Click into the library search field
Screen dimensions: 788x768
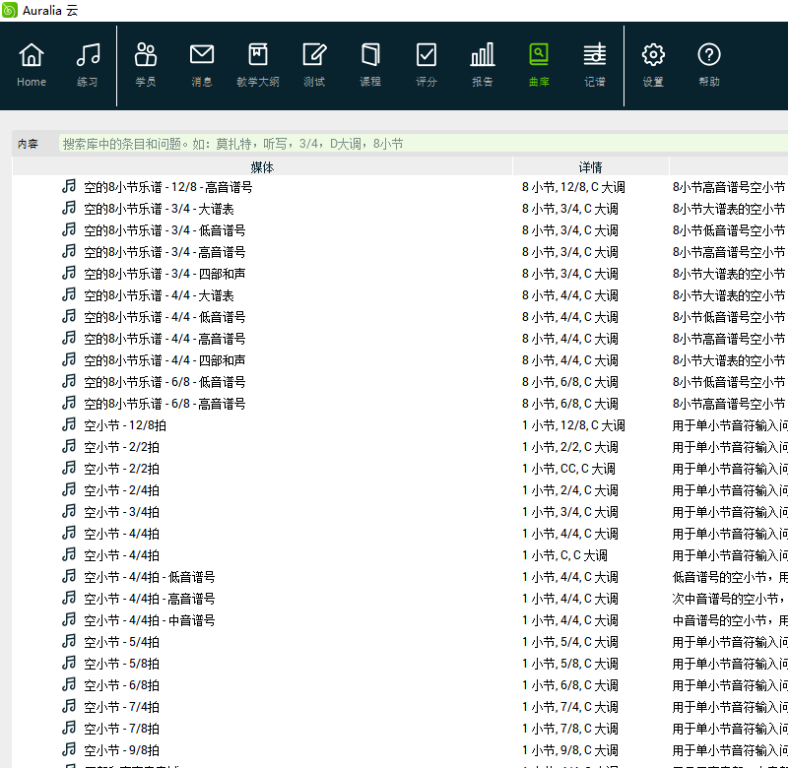pyautogui.click(x=424, y=144)
